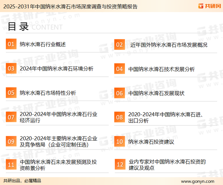Click the orange 04 number badge

pyautogui.click(x=120, y=69)
